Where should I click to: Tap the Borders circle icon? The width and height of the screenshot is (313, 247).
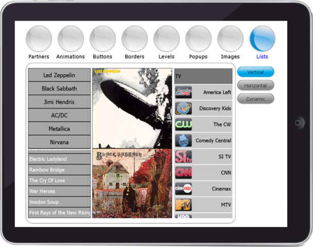pos(134,39)
